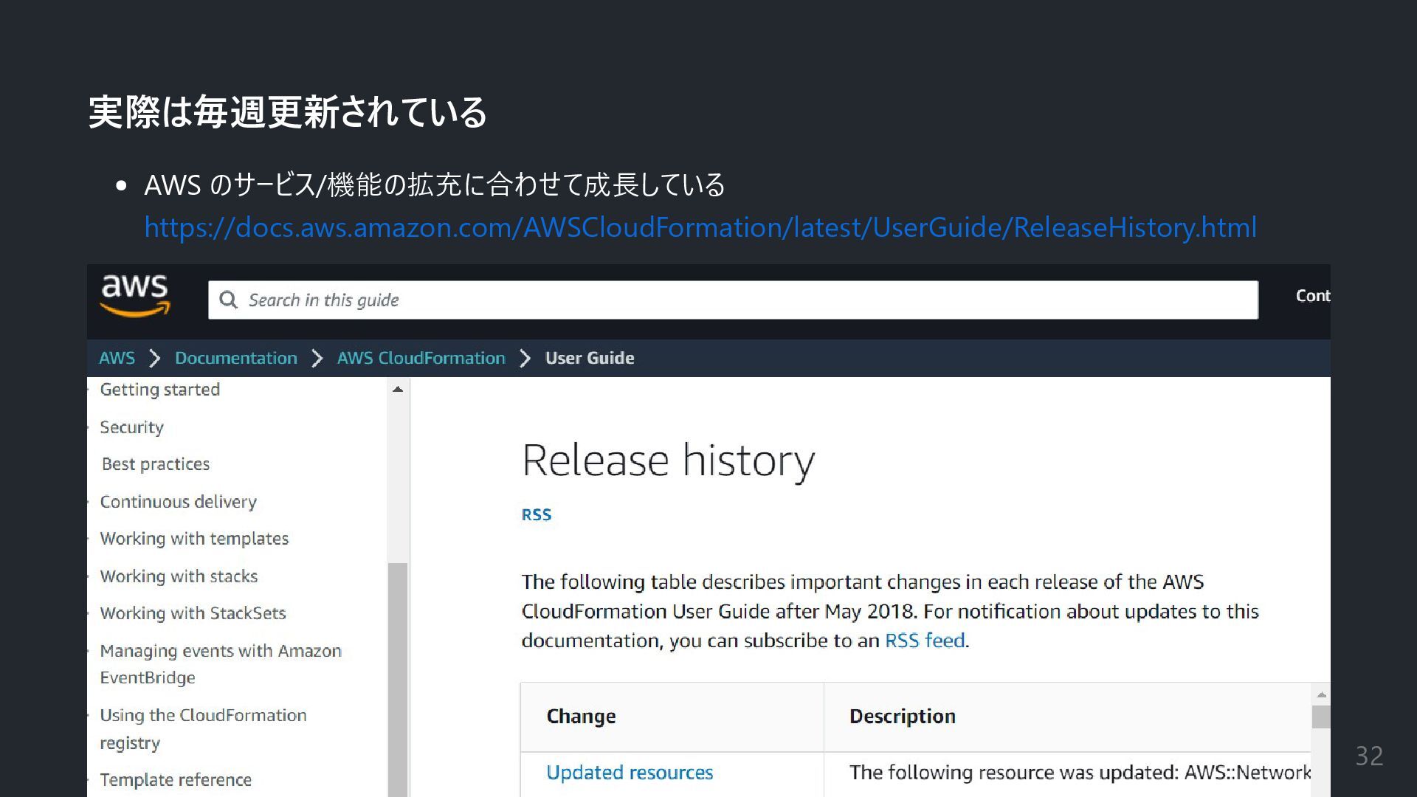Image resolution: width=1417 pixels, height=797 pixels.
Task: Click sidebar scrollbar up arrow
Action: pos(398,389)
